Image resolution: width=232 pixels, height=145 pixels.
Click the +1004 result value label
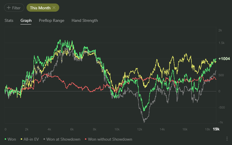224,59
